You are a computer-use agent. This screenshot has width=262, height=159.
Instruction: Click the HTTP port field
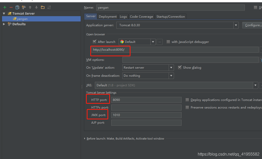(x=146, y=100)
